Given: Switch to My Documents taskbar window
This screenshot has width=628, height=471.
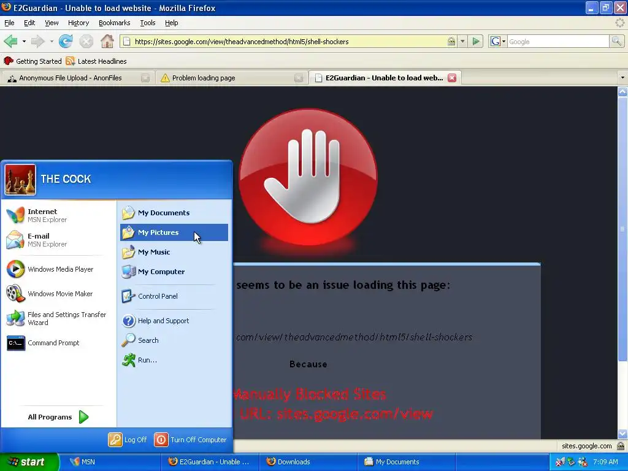Looking at the screenshot, I should click(x=407, y=462).
